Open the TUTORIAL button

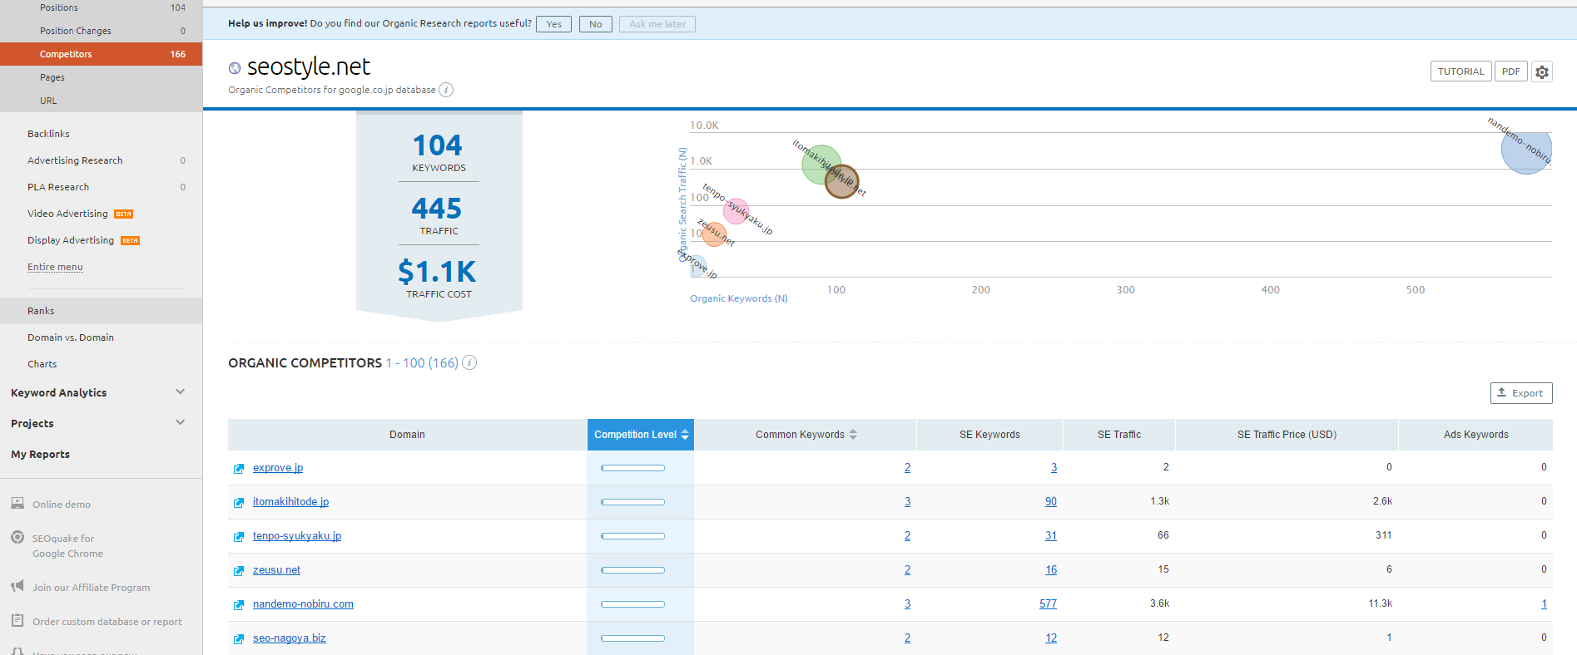(1461, 71)
